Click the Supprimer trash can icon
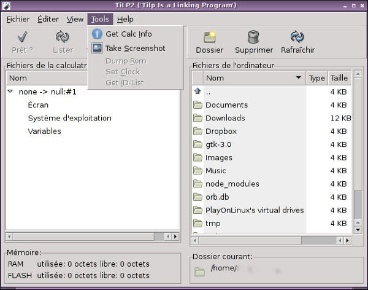The width and height of the screenshot is (368, 290). [253, 37]
